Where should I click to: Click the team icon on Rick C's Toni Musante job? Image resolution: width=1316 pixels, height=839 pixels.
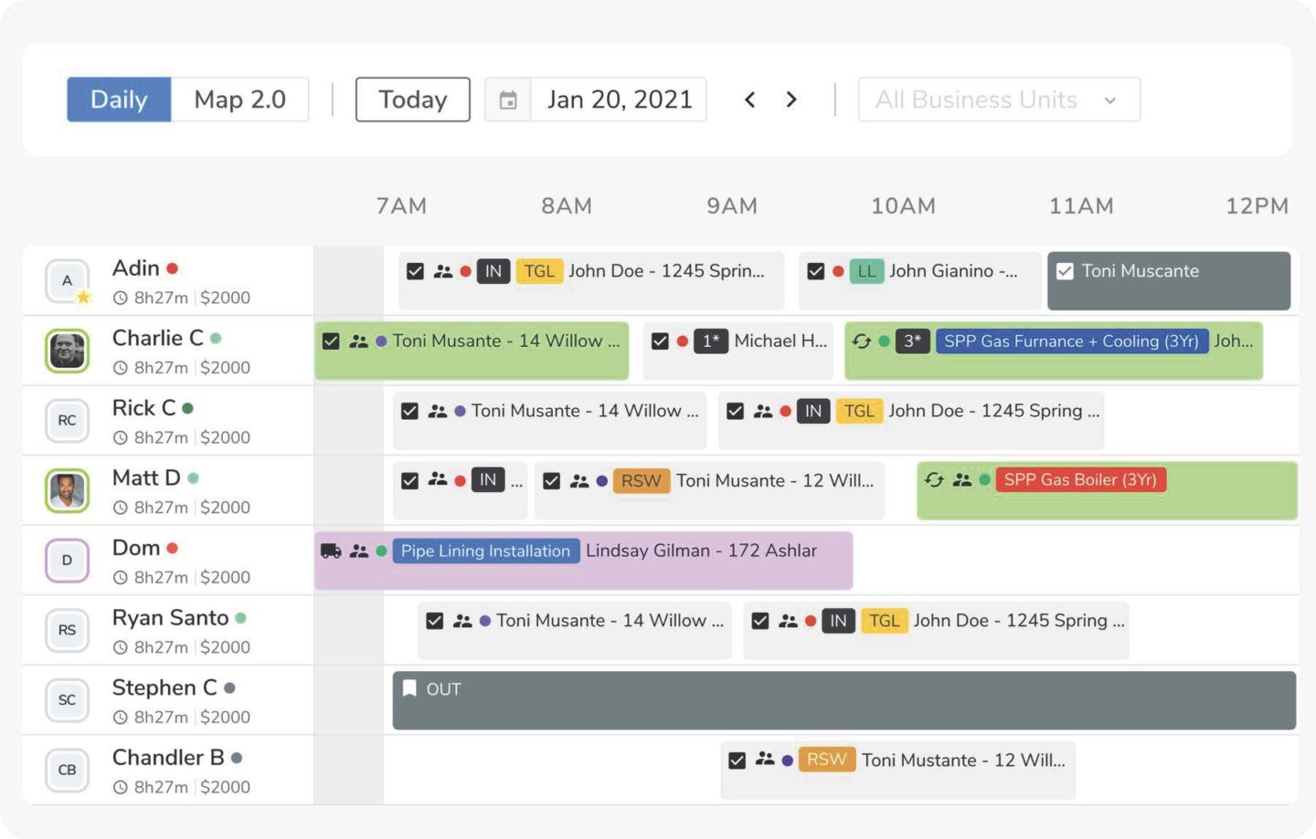tap(438, 411)
